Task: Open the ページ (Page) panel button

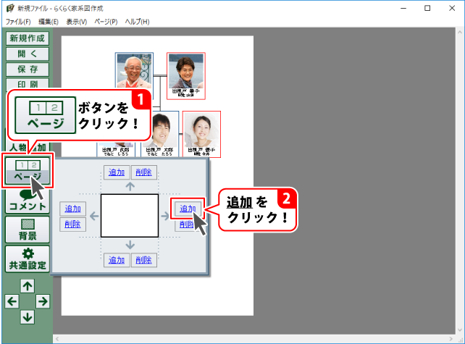Action: 28,170
